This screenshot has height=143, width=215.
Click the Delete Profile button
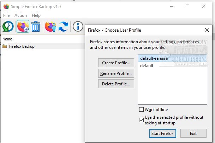pyautogui.click(x=116, y=84)
